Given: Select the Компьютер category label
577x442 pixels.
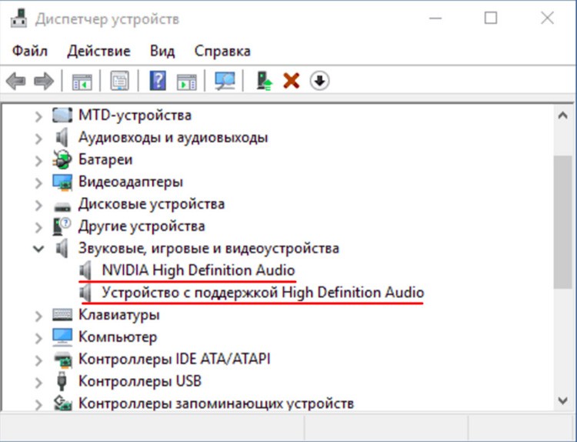Looking at the screenshot, I should tap(118, 337).
